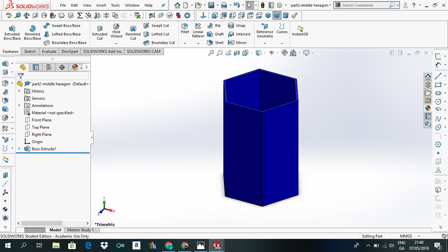Click the Swept Boss/Base feature
Viewport: 448px width, 252px height.
[x=62, y=26]
